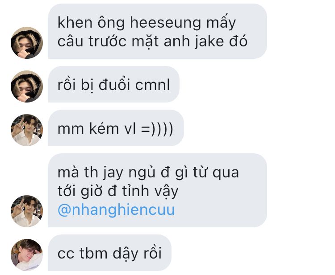Open the beanie-wearing avatar beside the heeseung message
Screen dimensions: 335x275
click(x=27, y=43)
